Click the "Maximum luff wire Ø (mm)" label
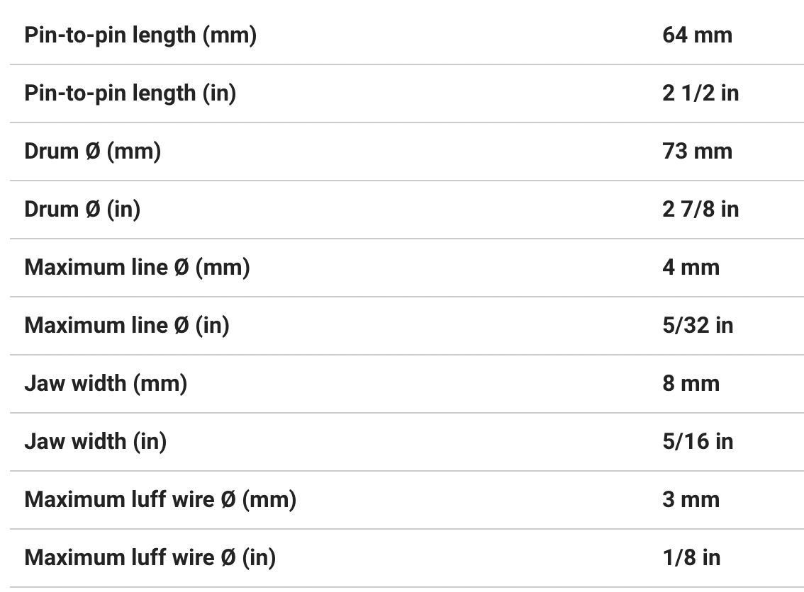Image resolution: width=804 pixels, height=592 pixels. pos(160,499)
